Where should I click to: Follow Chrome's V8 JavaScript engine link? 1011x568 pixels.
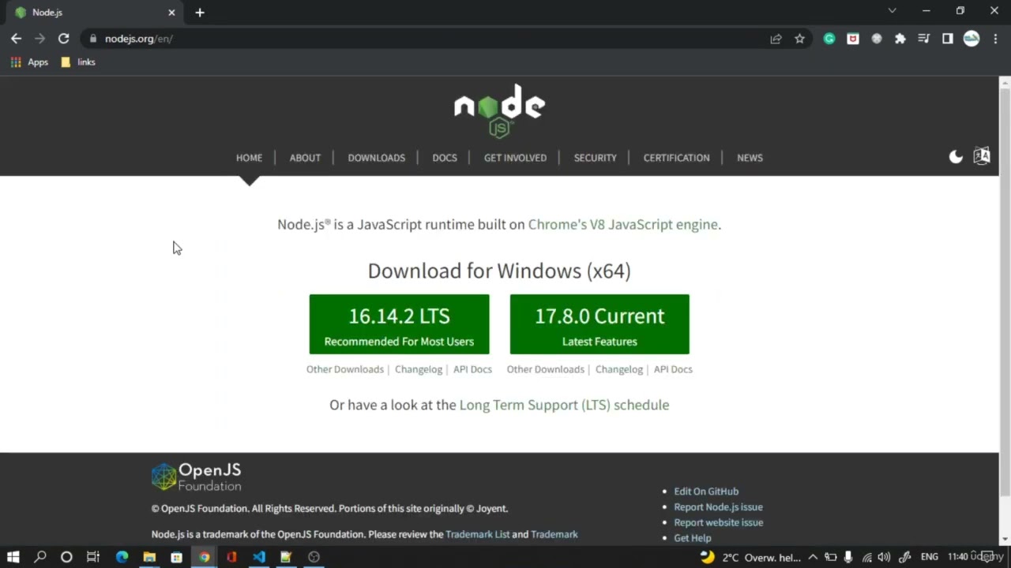tap(623, 225)
